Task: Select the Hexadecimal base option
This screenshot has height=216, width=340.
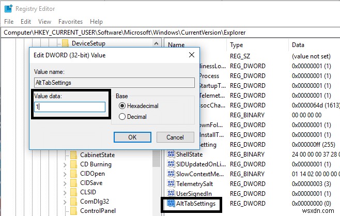Action: [x=122, y=106]
